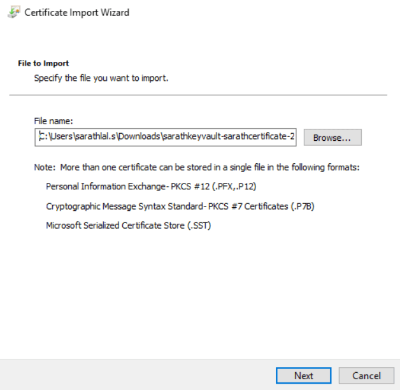Click 'Downloads' within the file path

tap(136, 136)
